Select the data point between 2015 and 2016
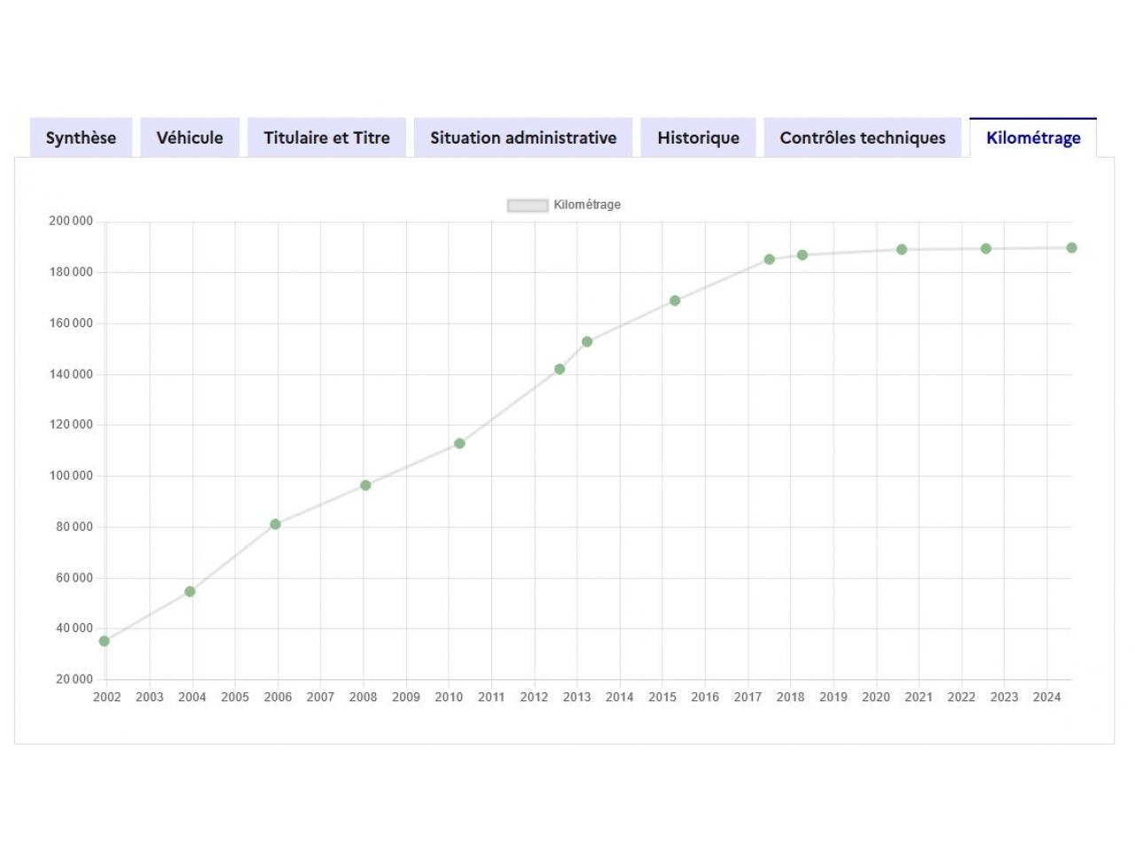 point(675,301)
